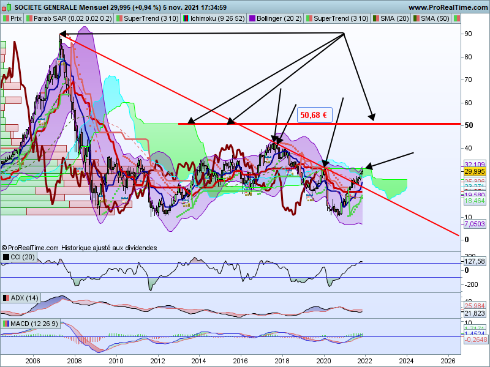Click the MACD (12 26 9) panel icon
Image resolution: width=490 pixels, height=367 pixels.
tap(6, 324)
